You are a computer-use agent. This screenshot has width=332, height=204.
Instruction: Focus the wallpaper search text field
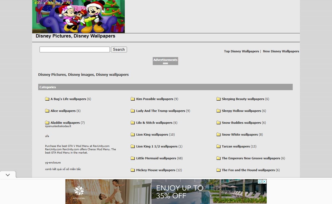75,50
